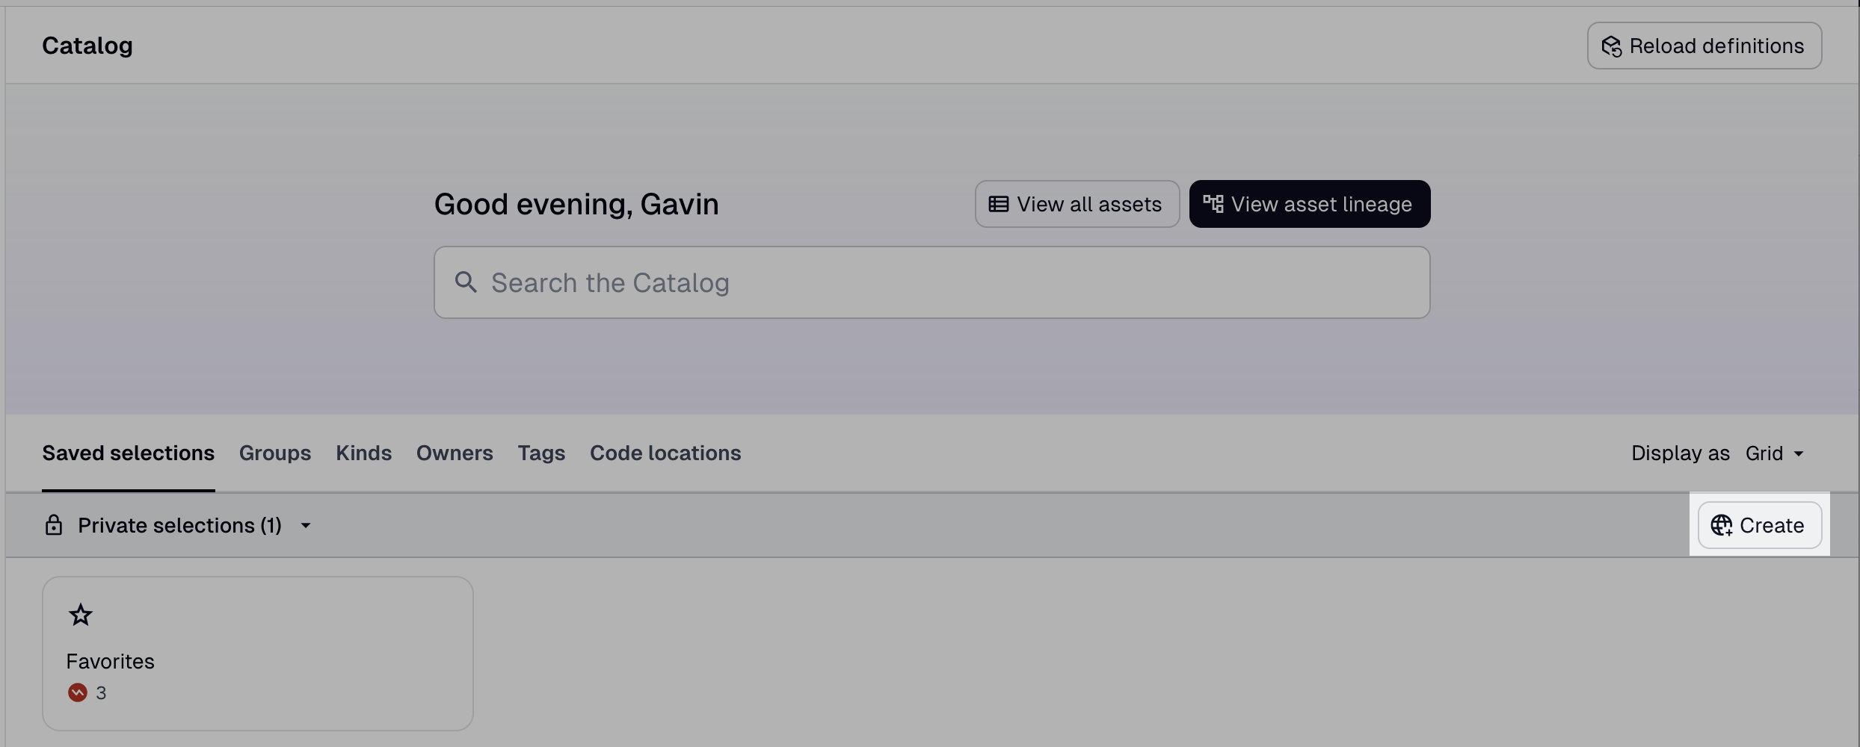The image size is (1860, 747).
Task: Show the Code locations tab
Action: coord(665,453)
